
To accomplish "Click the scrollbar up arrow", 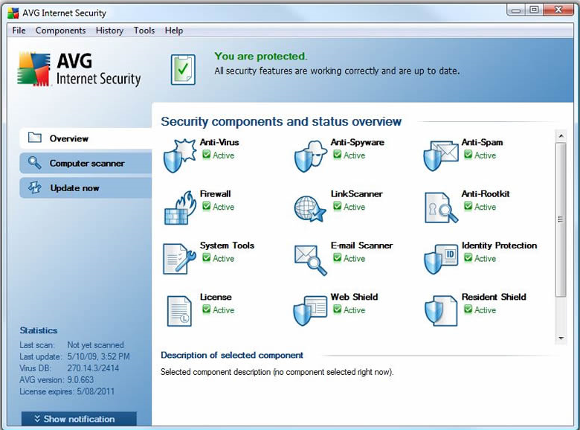I will coord(561,136).
